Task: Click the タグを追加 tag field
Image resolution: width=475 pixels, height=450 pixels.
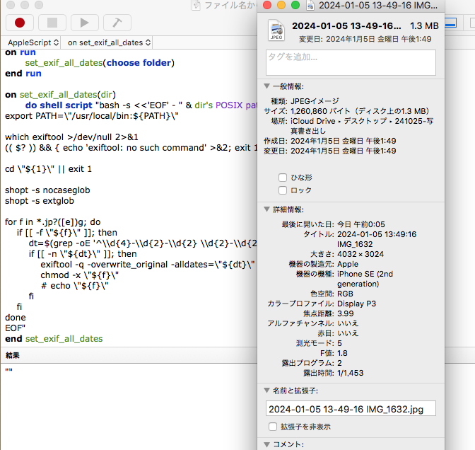Action: [x=351, y=62]
